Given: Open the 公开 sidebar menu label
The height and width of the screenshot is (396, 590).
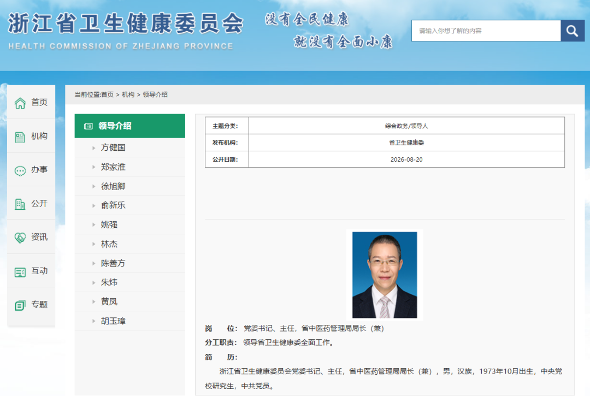Looking at the screenshot, I should tap(39, 203).
